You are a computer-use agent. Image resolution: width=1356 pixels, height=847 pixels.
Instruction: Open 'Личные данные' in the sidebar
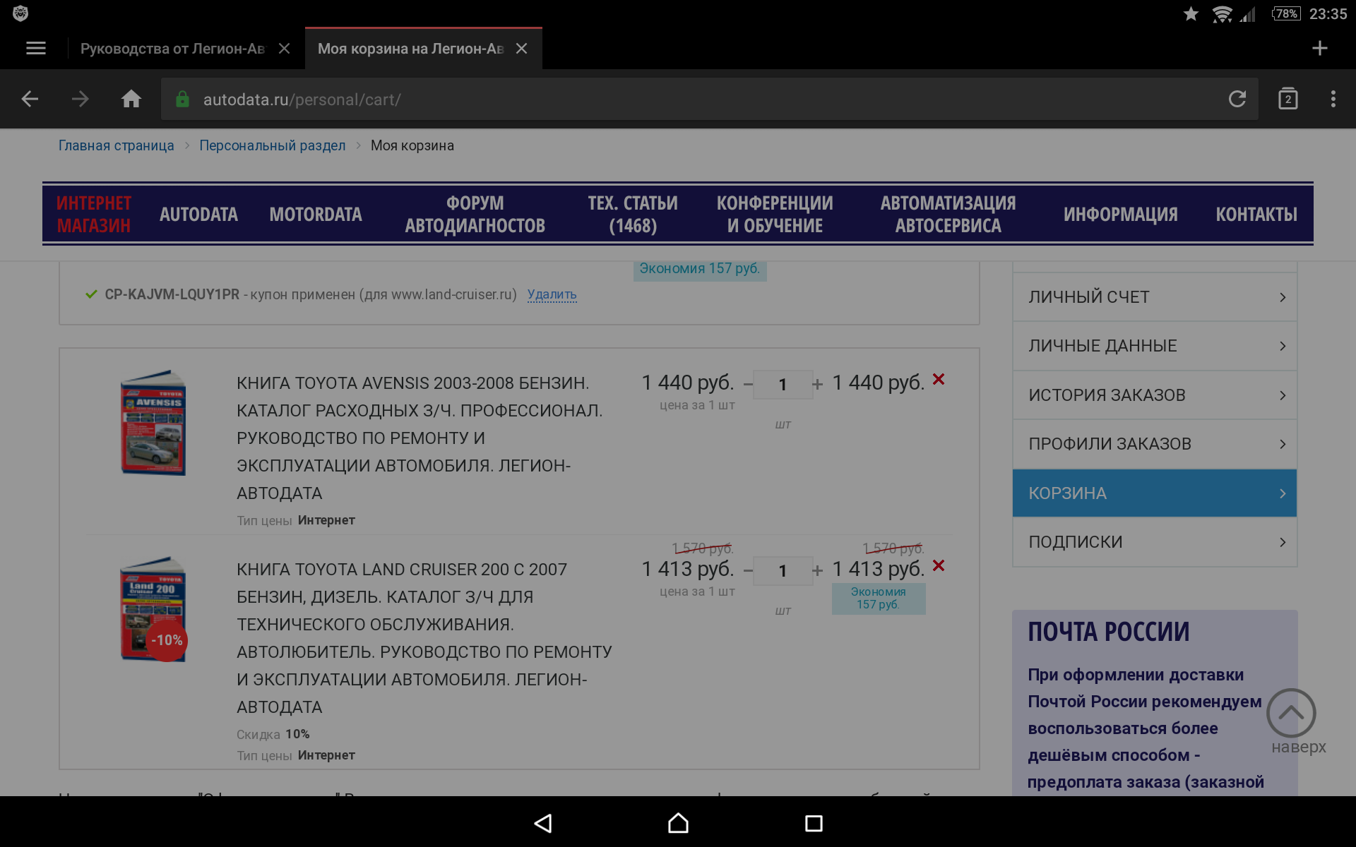pos(1155,346)
